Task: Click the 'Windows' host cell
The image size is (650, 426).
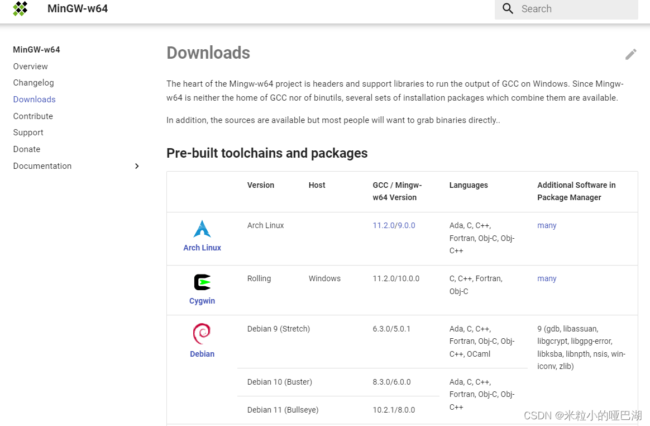Action: click(324, 278)
